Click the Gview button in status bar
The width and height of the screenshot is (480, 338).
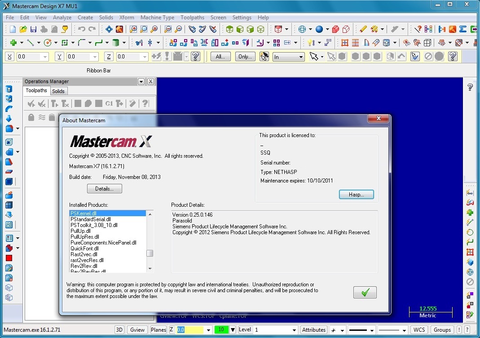tap(137, 330)
